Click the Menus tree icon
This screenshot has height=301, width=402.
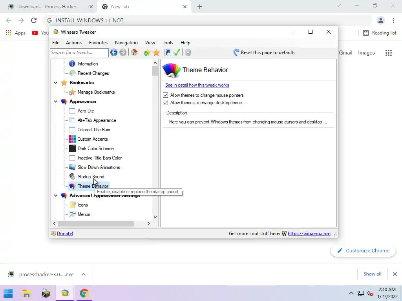point(73,214)
